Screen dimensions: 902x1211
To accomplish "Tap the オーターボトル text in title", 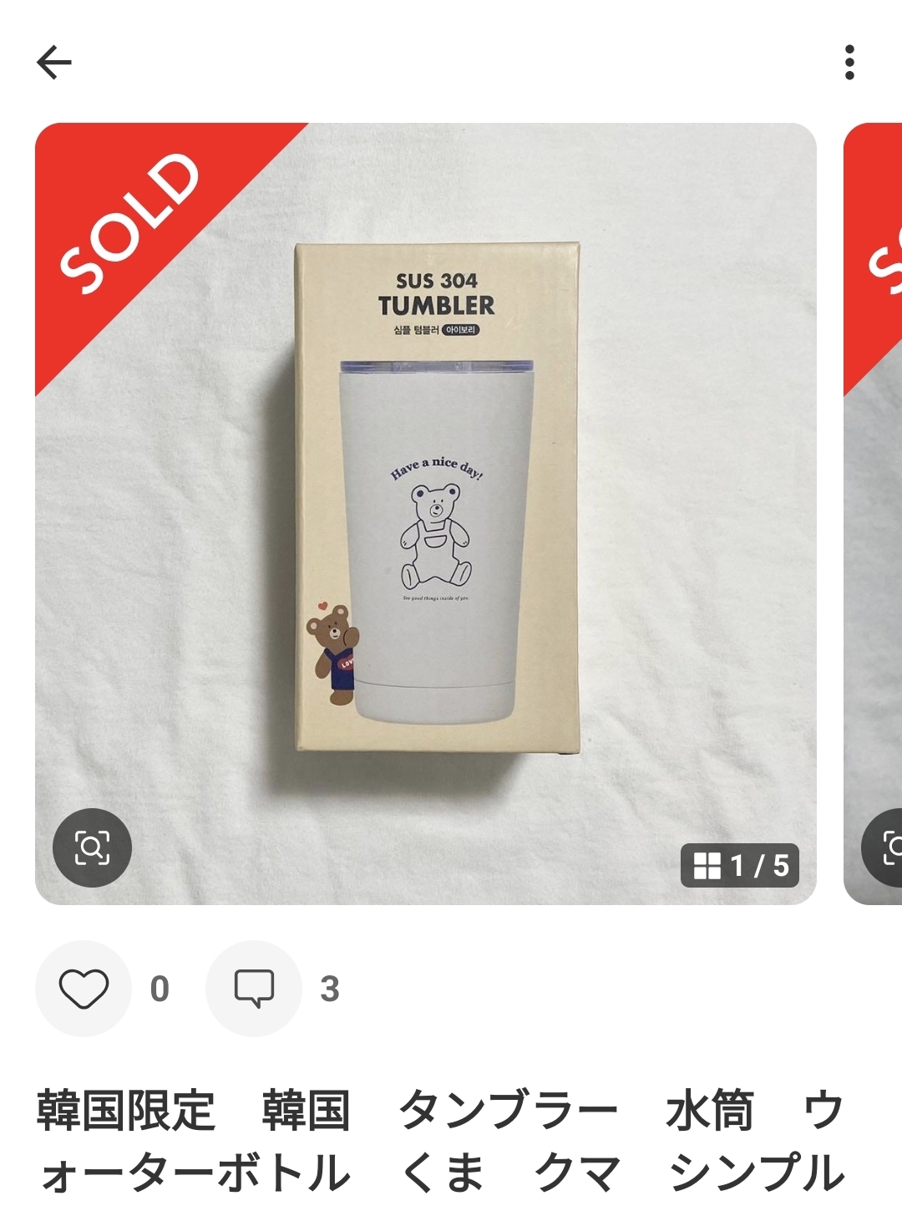I will coord(195,1172).
